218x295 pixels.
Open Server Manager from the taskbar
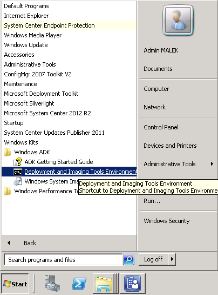(x=52, y=283)
